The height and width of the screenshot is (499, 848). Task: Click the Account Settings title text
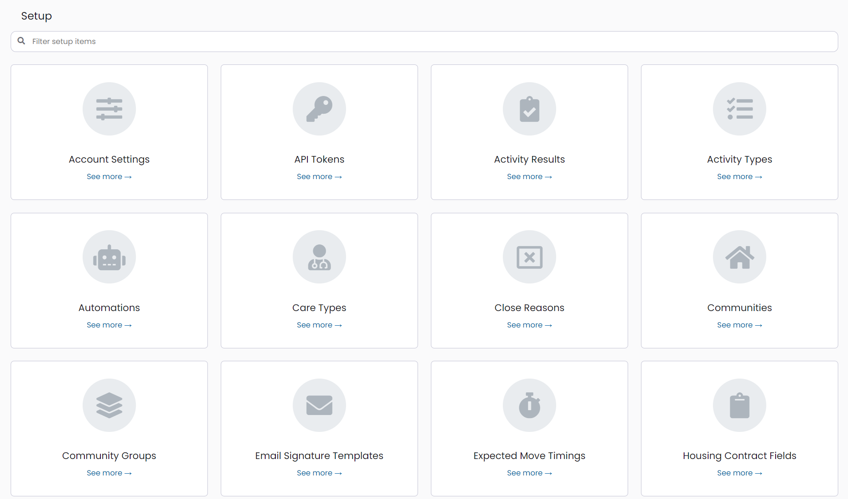[x=109, y=160]
